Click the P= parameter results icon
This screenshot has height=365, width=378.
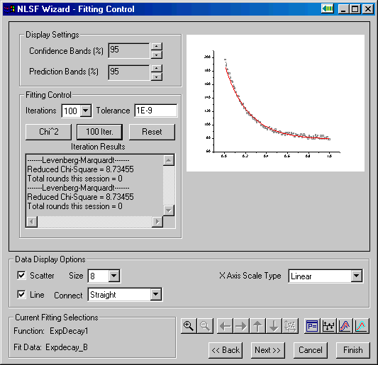312,326
